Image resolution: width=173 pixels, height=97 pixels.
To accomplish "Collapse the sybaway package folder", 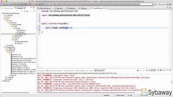I will [x=8, y=23].
